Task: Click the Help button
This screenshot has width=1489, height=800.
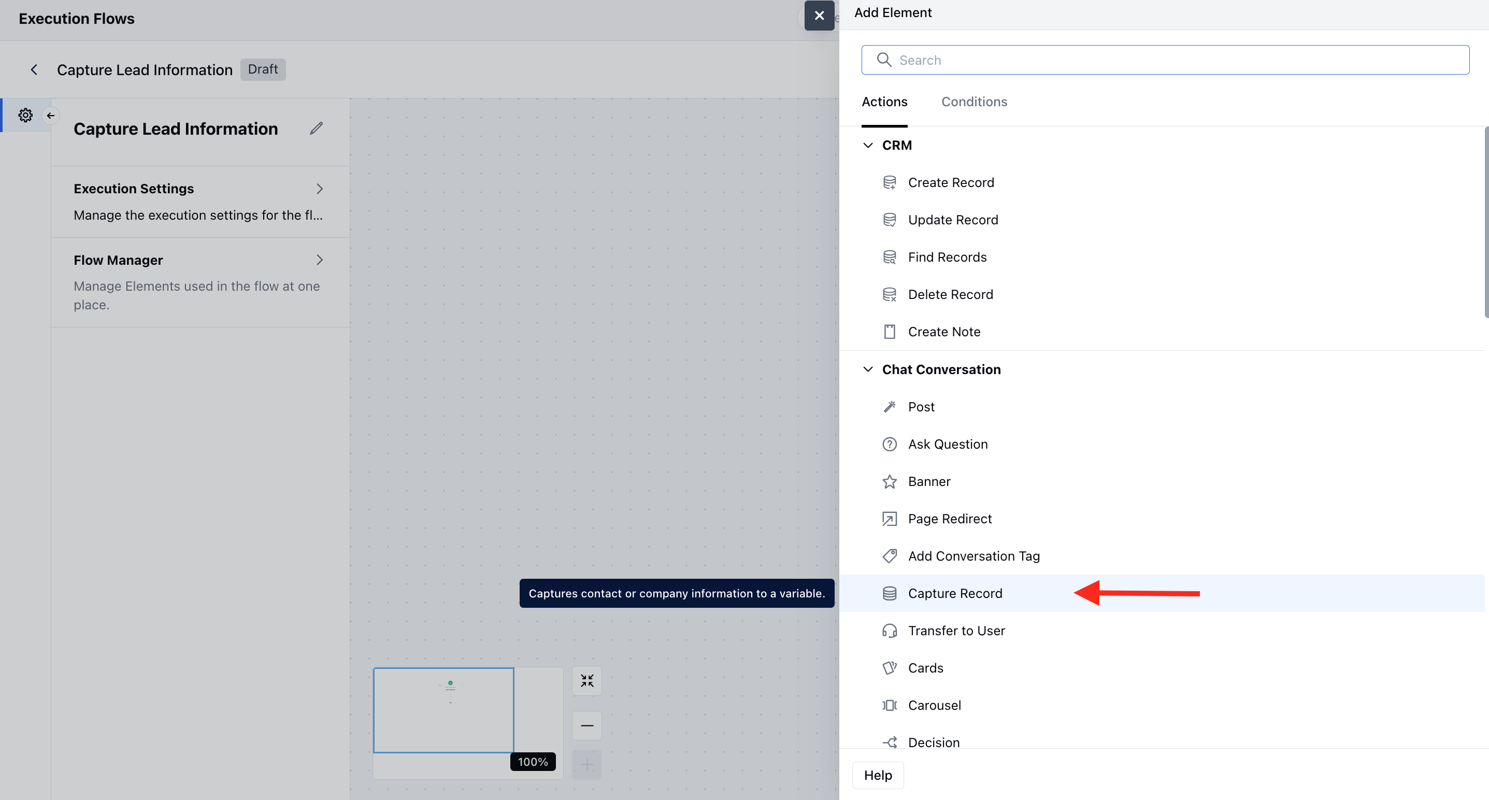Action: [878, 775]
